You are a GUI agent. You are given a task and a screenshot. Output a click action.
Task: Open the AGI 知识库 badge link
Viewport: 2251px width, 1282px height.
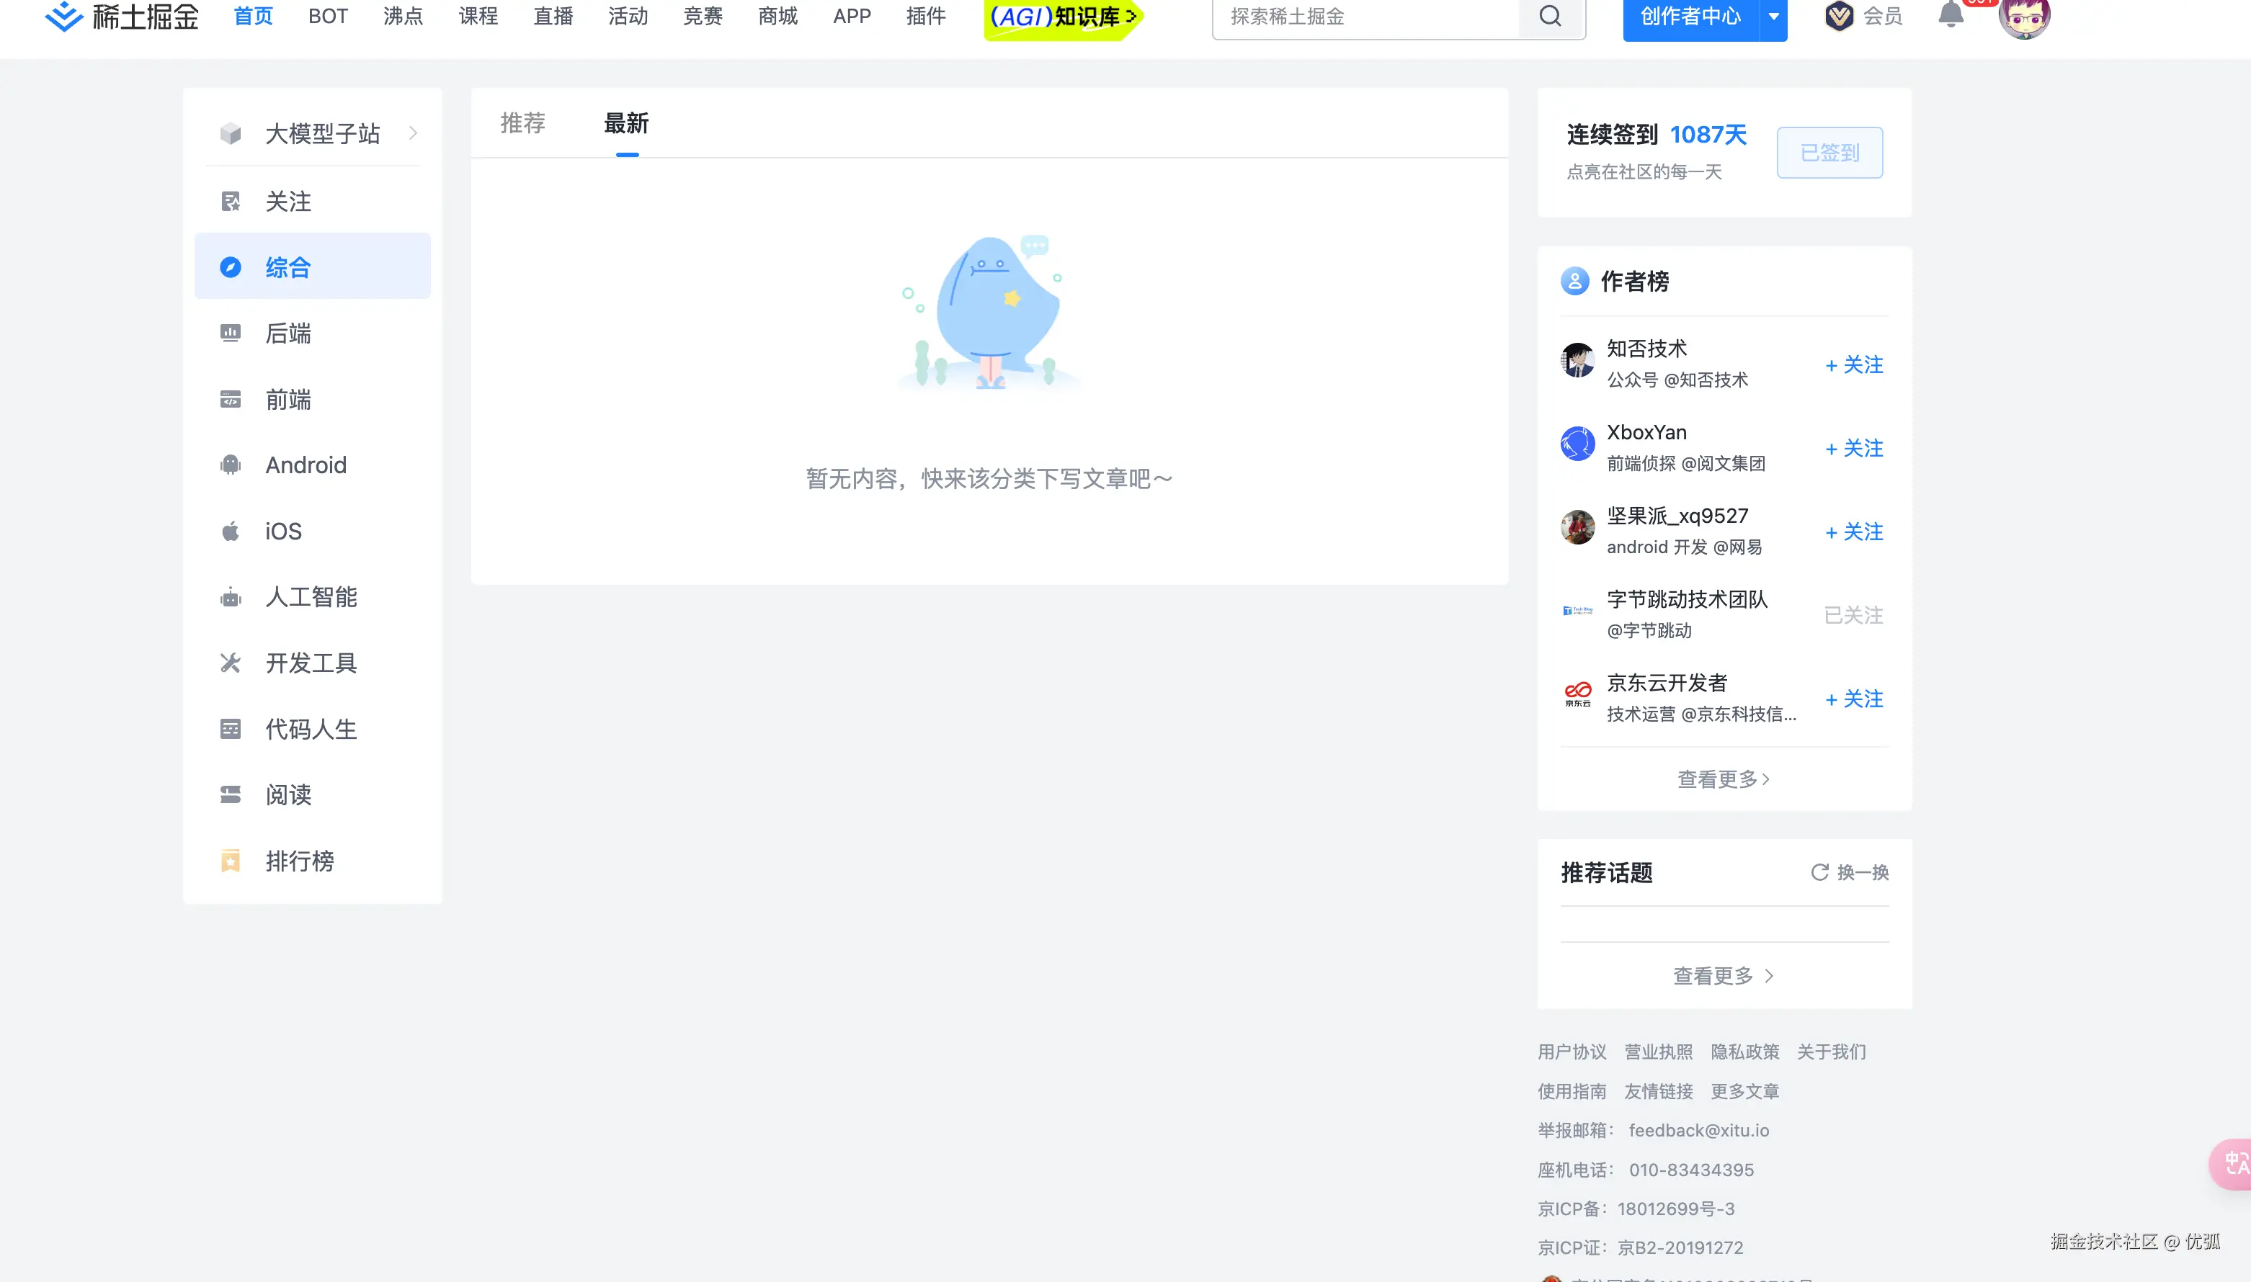[1062, 16]
